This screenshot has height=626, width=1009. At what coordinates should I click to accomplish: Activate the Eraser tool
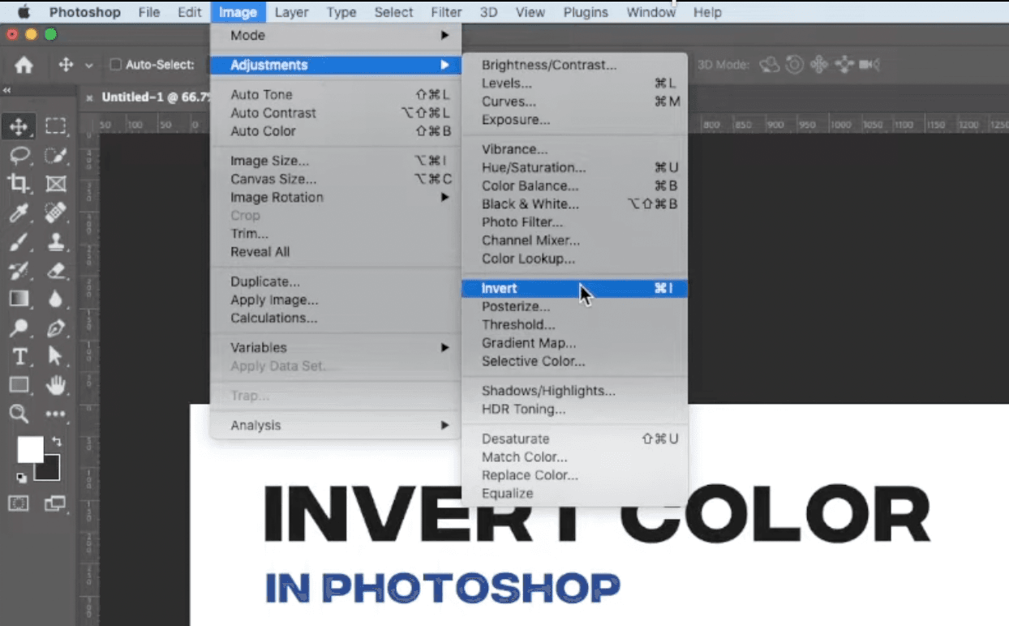tap(55, 271)
